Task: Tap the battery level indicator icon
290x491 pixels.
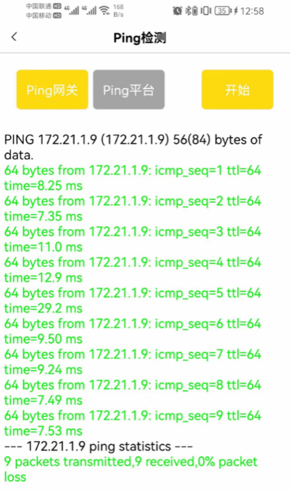Action: [223, 11]
